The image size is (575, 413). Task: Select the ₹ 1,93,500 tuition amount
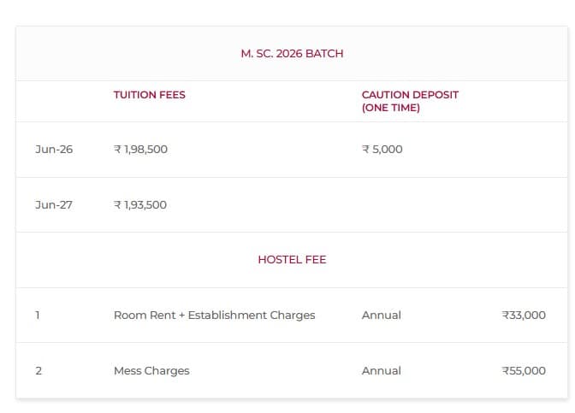coord(140,204)
